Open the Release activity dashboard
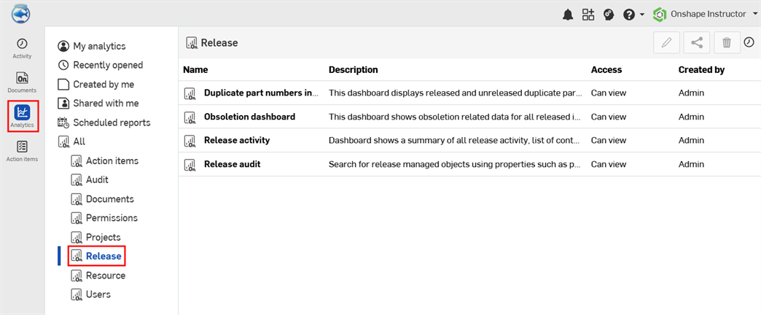The width and height of the screenshot is (761, 315). 237,140
